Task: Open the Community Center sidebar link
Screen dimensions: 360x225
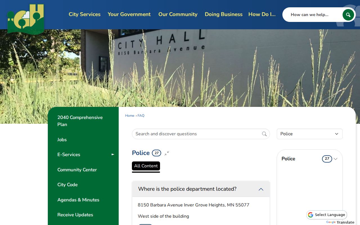Action: pos(77,170)
